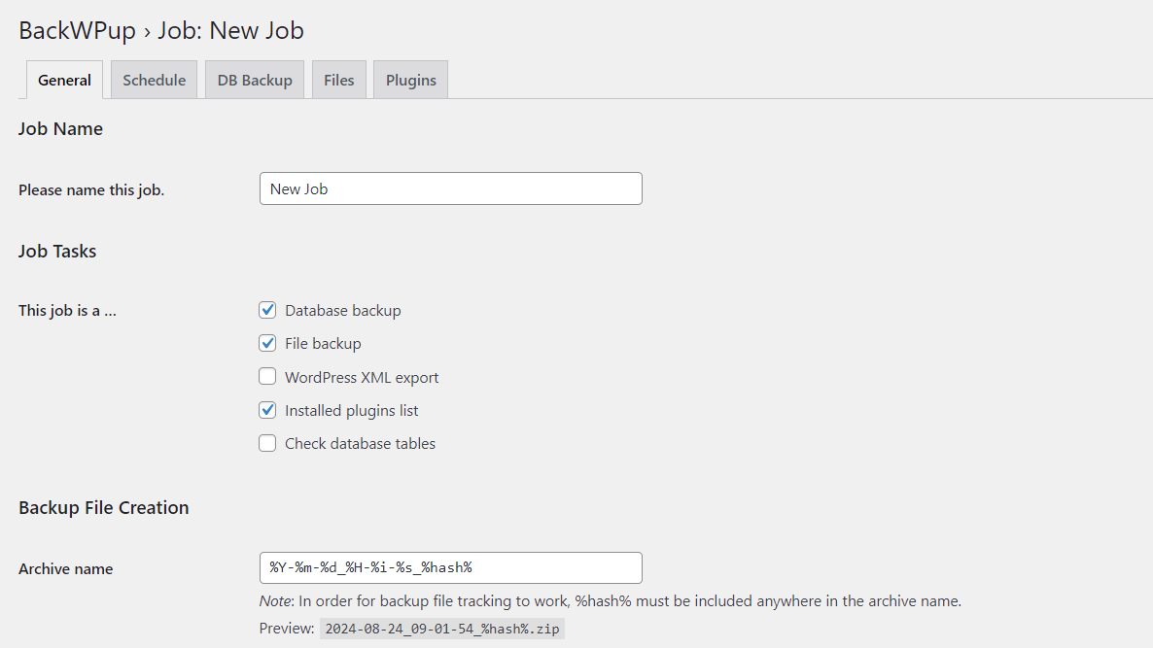Open the Plugins tab
1153x648 pixels.
[409, 80]
